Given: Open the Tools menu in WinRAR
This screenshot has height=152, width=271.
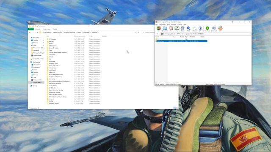Looking at the screenshot, I should 169,24.
